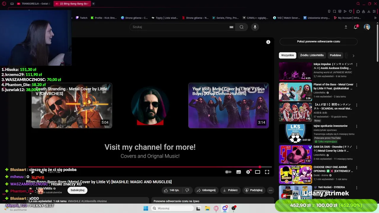Click the Subskrybuj button
The height and width of the screenshot is (213, 379).
(x=77, y=190)
